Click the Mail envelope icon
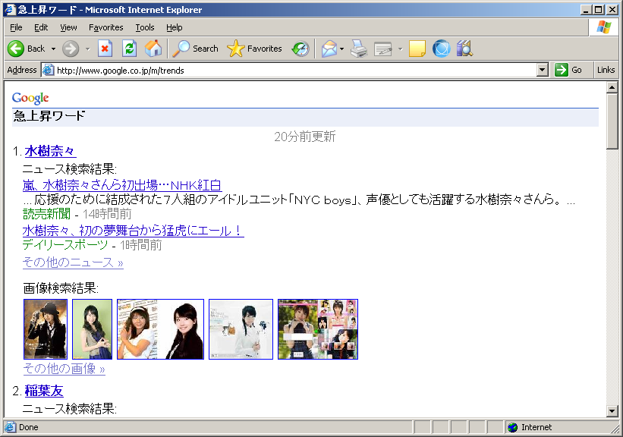The width and height of the screenshot is (623, 437). click(329, 49)
